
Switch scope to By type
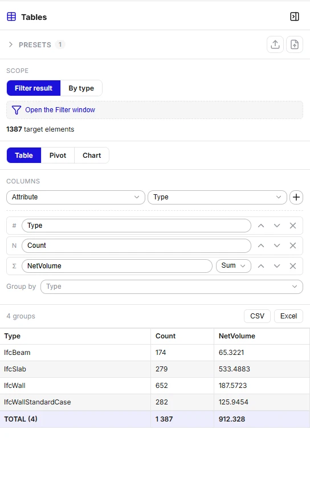click(81, 88)
